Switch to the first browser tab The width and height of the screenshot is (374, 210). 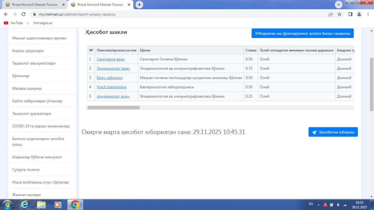click(x=34, y=5)
